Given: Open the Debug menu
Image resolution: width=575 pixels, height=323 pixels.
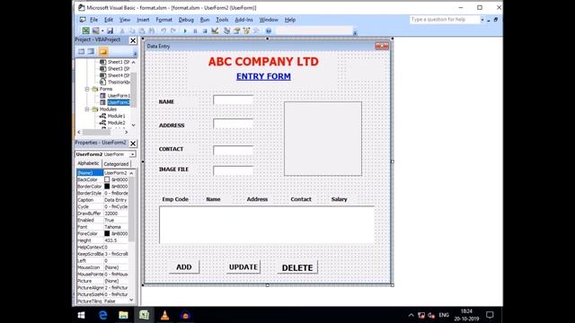Looking at the screenshot, I should (186, 20).
